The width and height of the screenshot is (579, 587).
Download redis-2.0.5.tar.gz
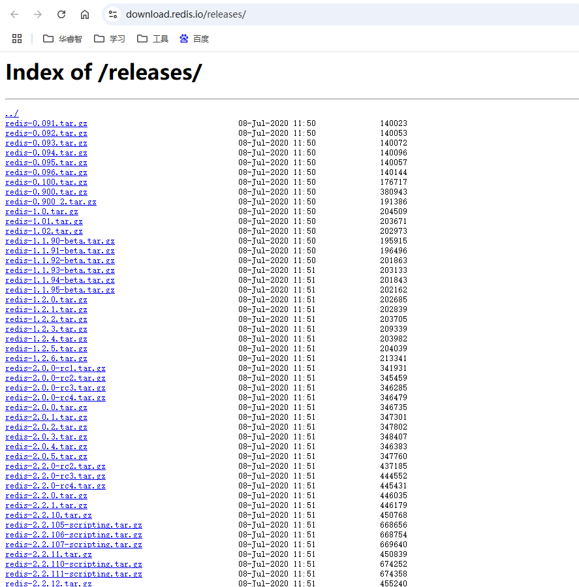pos(46,456)
